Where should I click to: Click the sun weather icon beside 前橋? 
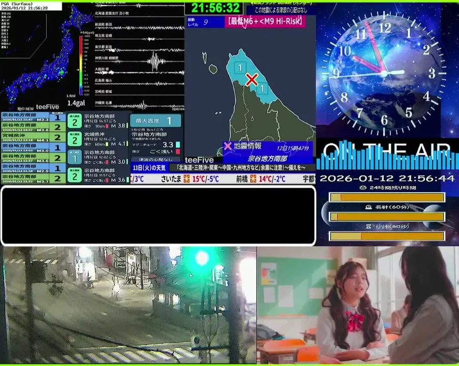click(x=253, y=178)
